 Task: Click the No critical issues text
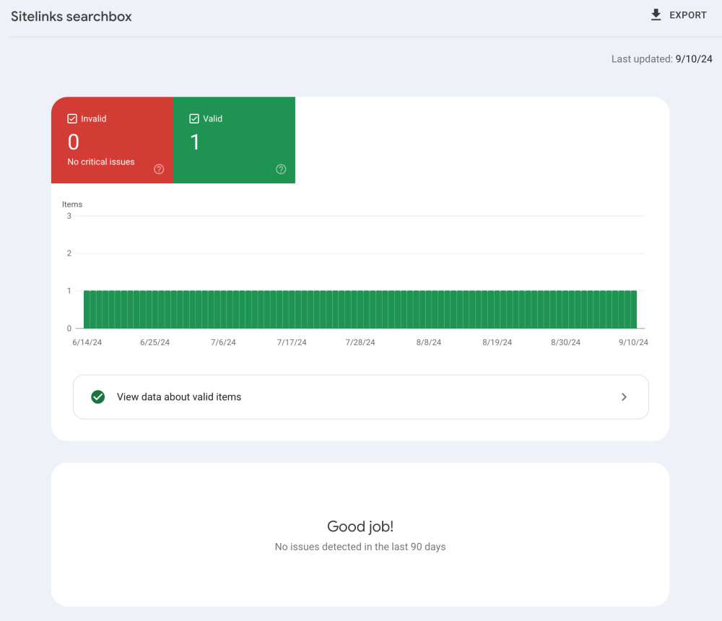pos(101,162)
